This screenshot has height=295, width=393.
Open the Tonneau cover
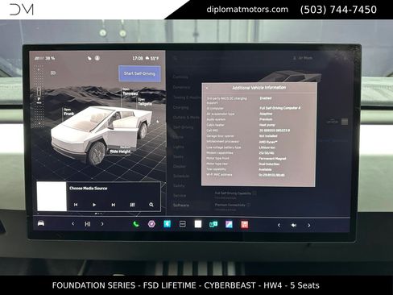coord(130,92)
